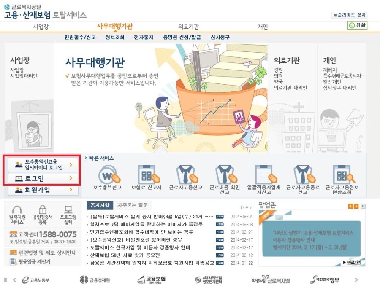
Task: Open the 증명원 신청/발급 submenu
Action: [182, 37]
